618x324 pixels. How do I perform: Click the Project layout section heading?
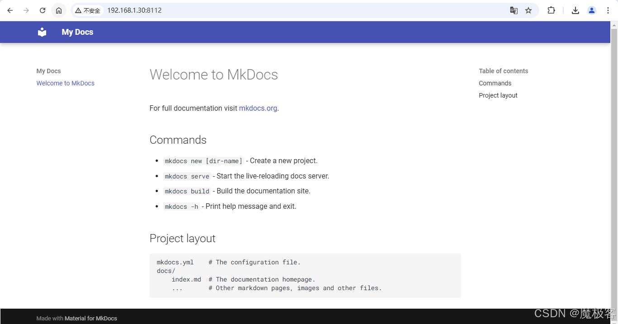pyautogui.click(x=182, y=239)
